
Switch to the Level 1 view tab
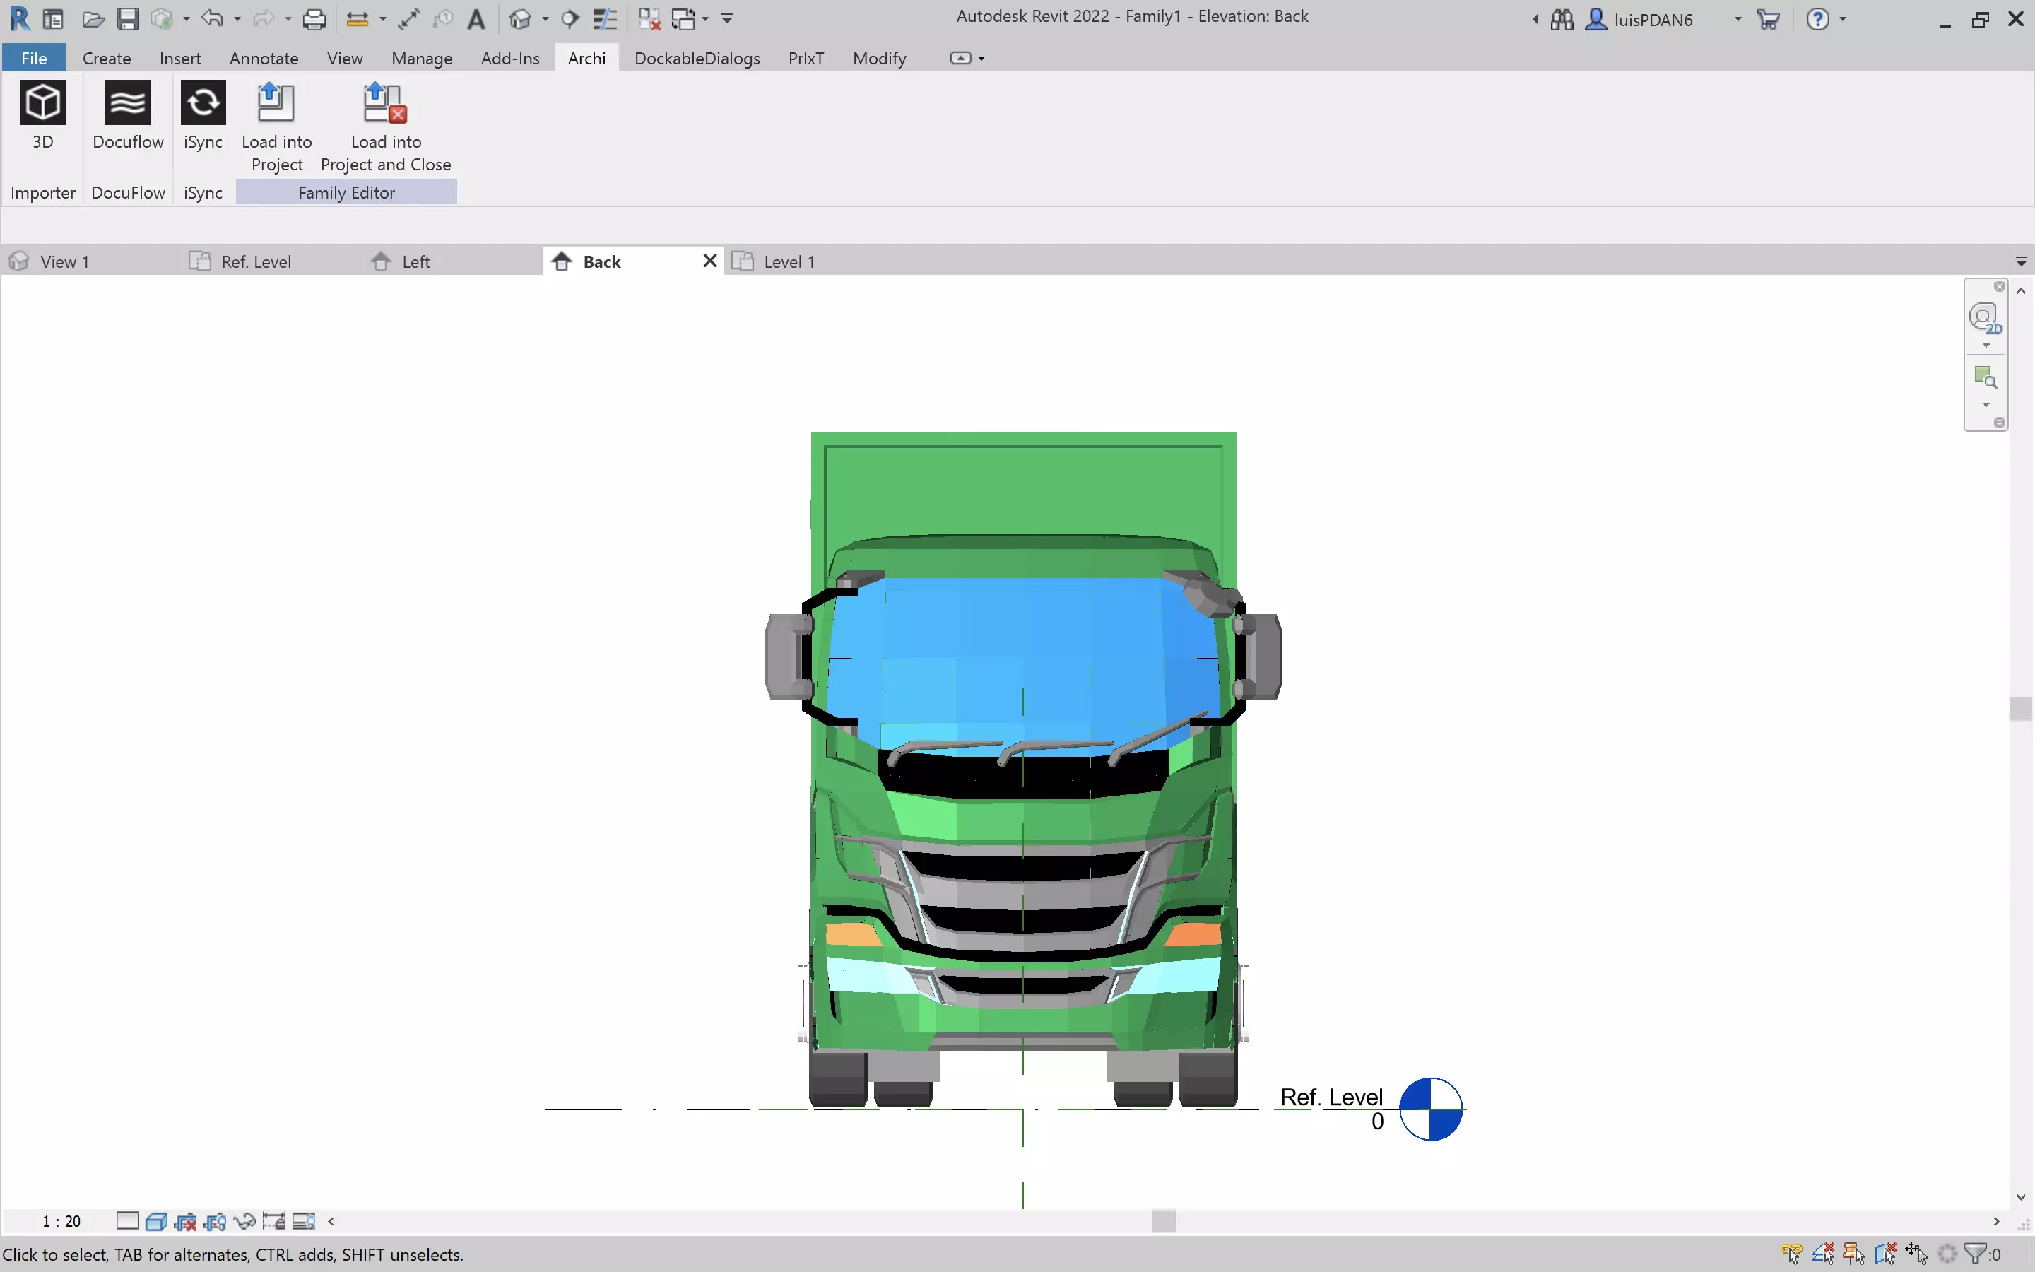click(x=789, y=261)
